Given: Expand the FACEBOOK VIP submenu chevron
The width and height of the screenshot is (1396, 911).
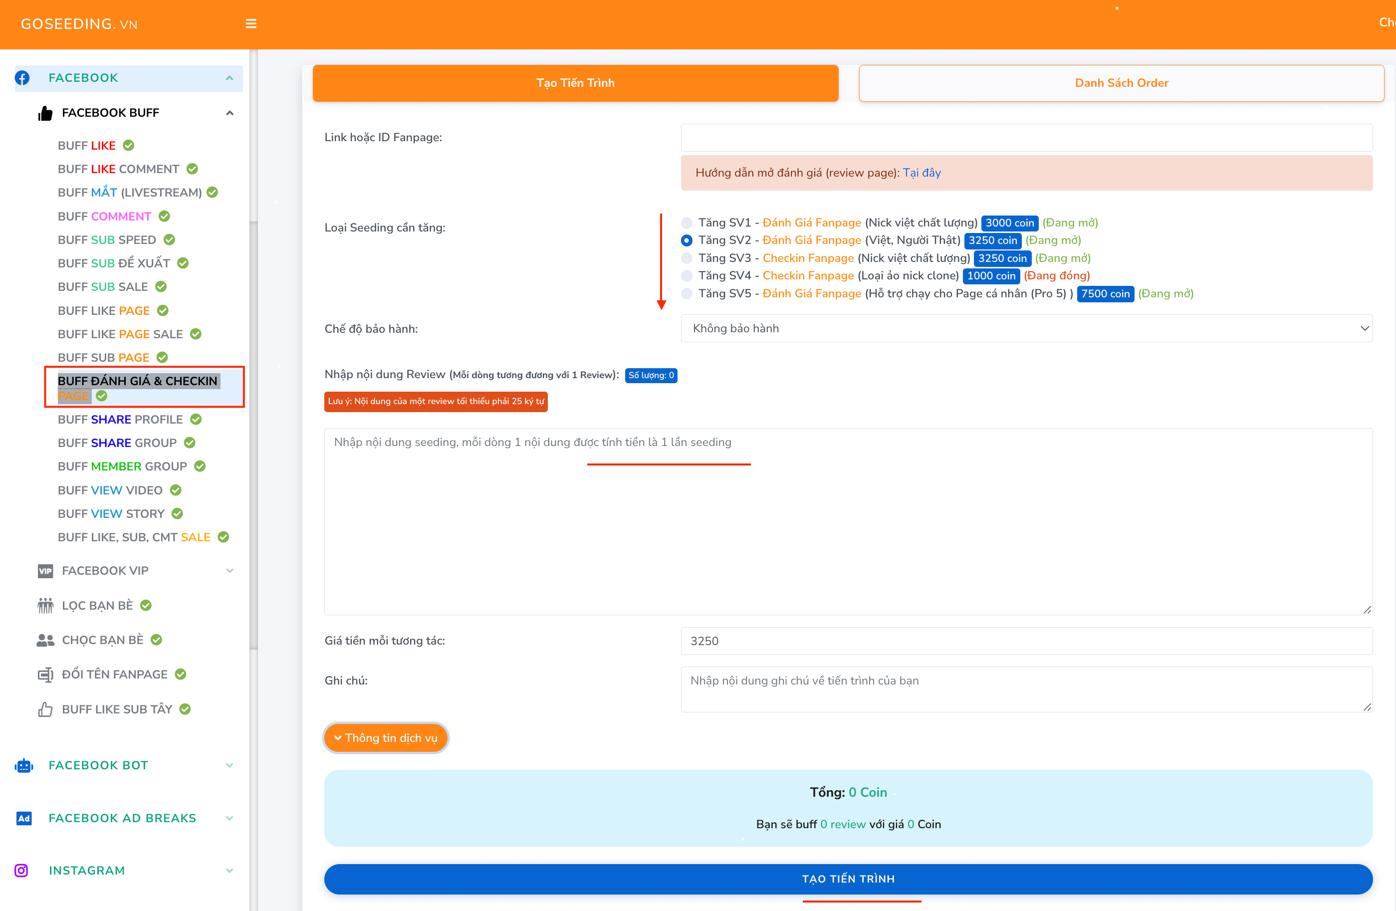Looking at the screenshot, I should (x=230, y=571).
